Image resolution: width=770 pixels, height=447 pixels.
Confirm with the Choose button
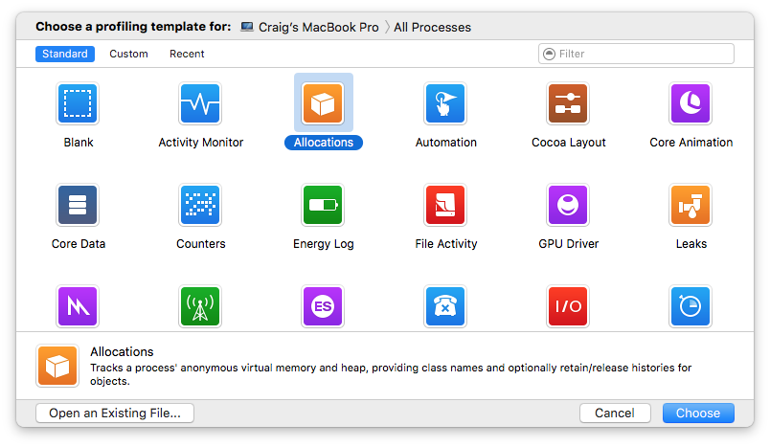(x=698, y=413)
